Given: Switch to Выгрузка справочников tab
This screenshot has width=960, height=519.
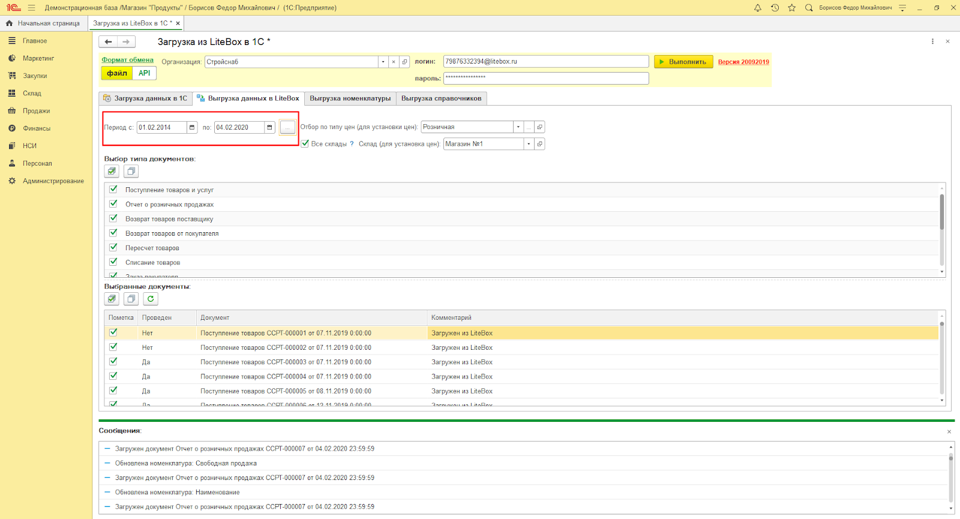Looking at the screenshot, I should pyautogui.click(x=442, y=98).
